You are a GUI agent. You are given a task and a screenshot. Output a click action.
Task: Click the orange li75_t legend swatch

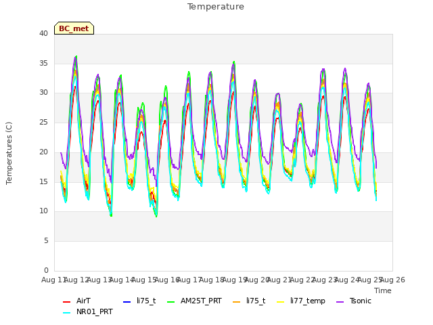tap(237, 301)
